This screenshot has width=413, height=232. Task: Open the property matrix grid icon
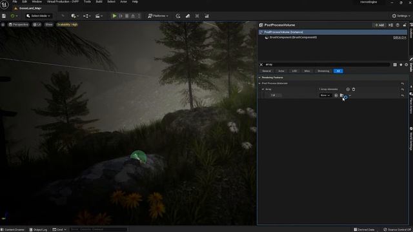[x=395, y=64]
